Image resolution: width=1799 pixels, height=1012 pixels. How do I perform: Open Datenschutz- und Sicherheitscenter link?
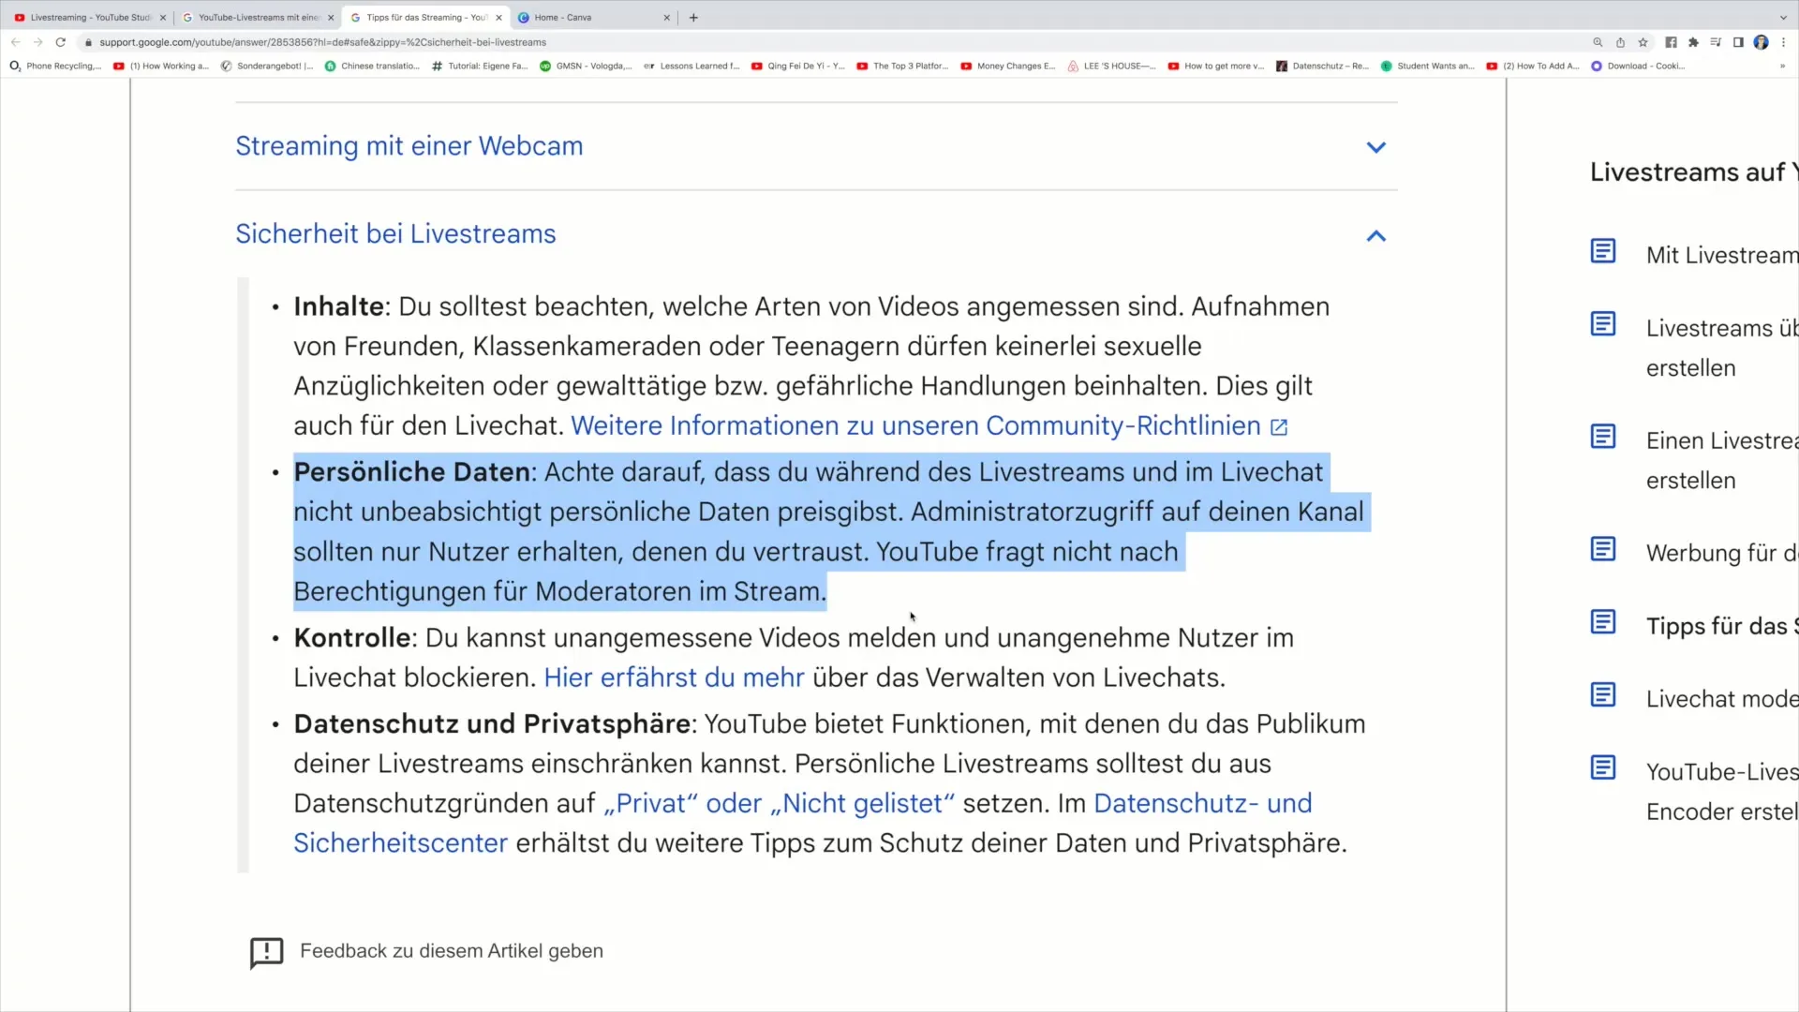(802, 822)
